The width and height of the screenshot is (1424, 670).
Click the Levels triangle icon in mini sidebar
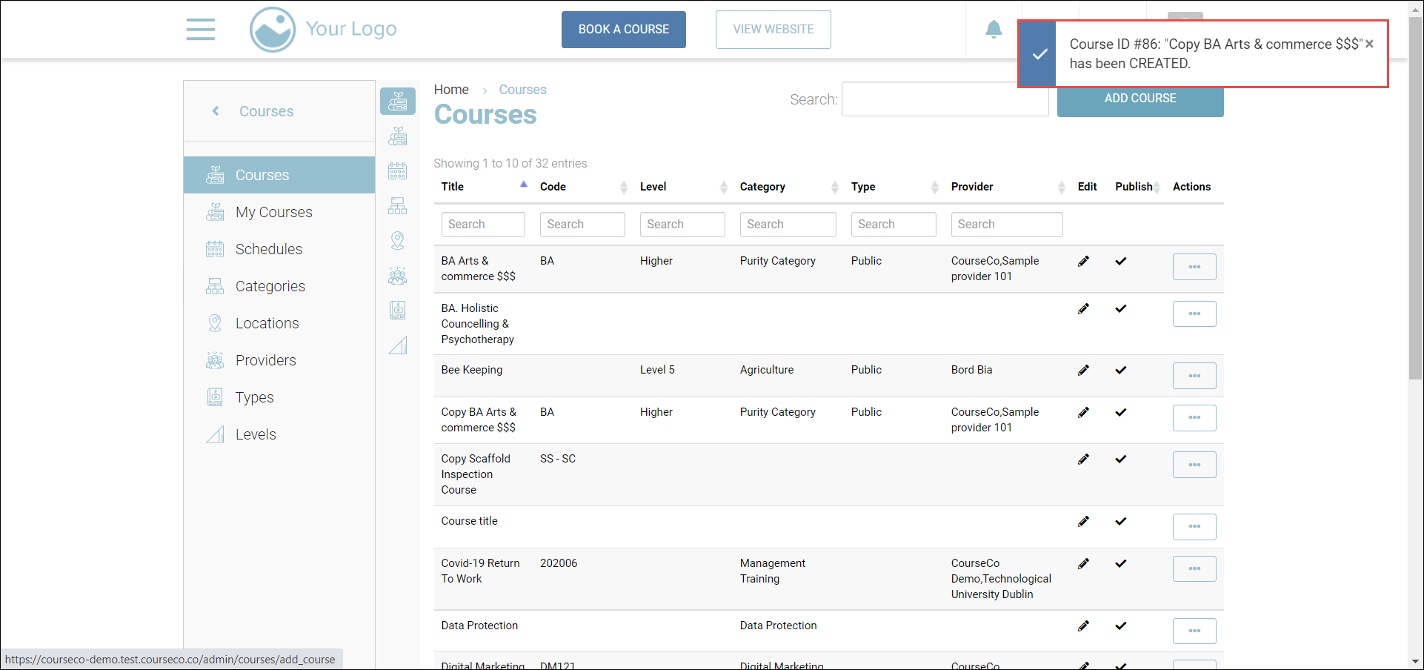point(398,345)
